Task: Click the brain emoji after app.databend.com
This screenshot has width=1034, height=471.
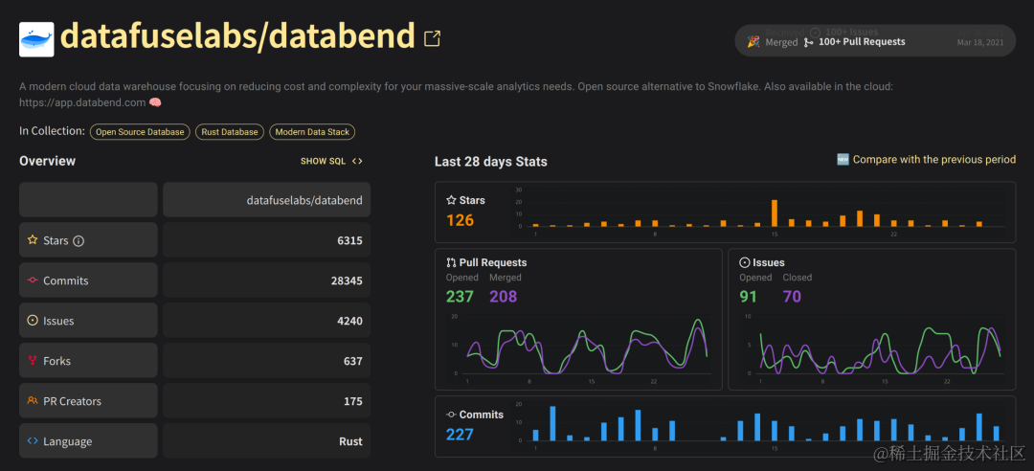Action: click(x=155, y=102)
